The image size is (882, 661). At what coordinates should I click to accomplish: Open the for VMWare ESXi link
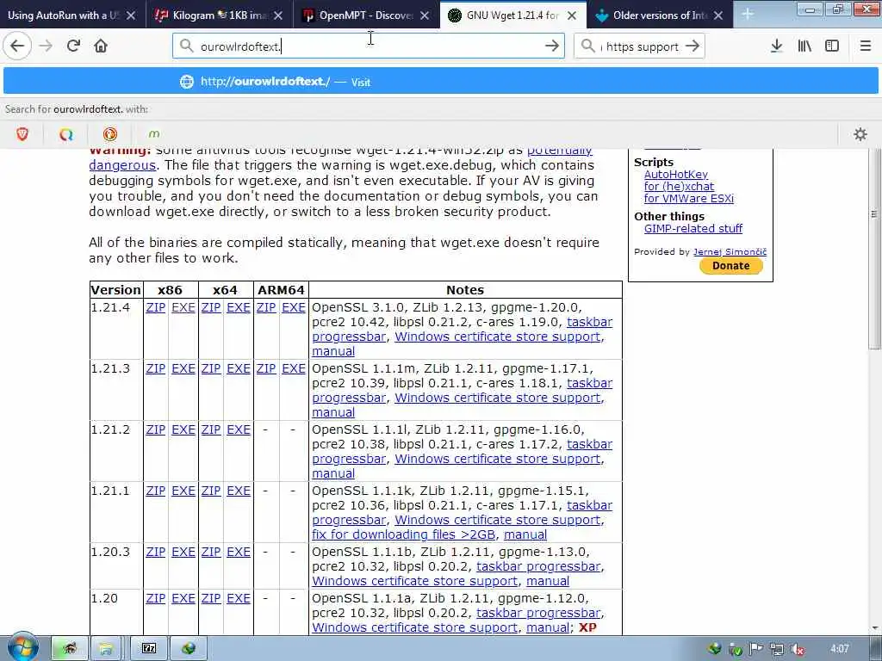click(x=688, y=199)
